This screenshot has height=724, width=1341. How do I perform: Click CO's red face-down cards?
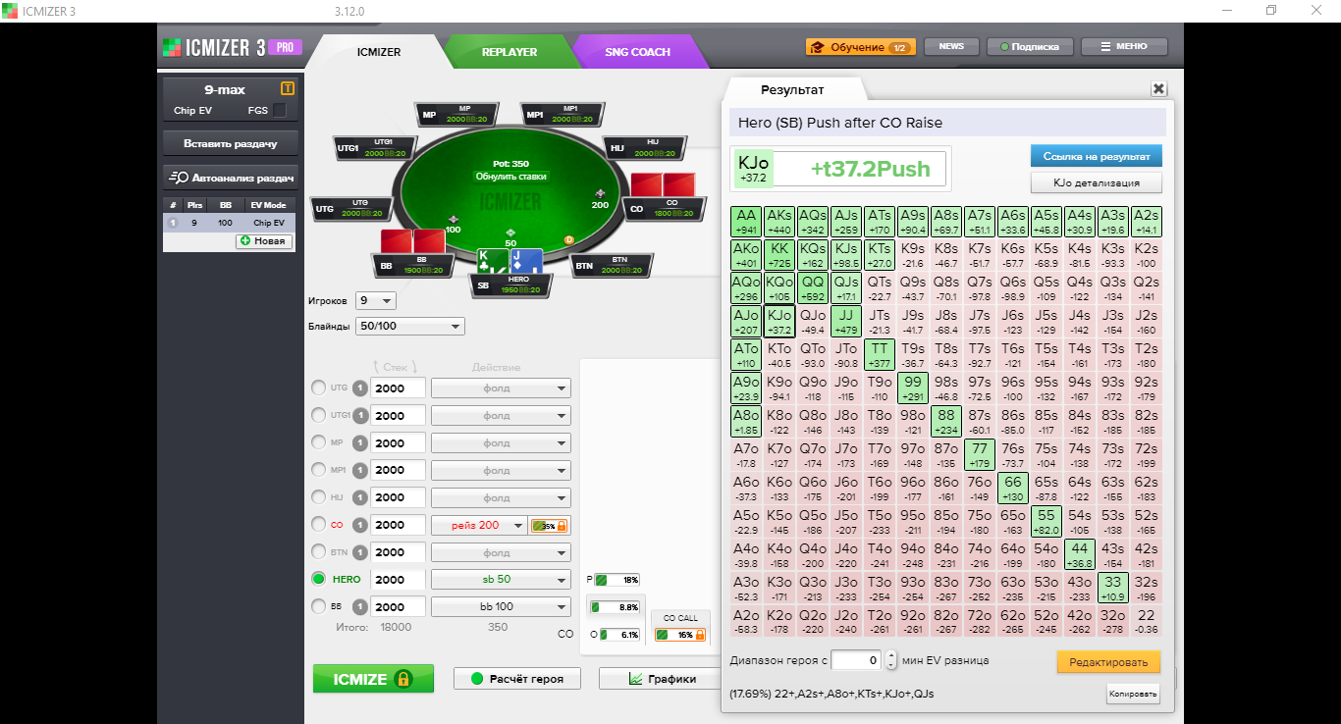click(x=663, y=184)
